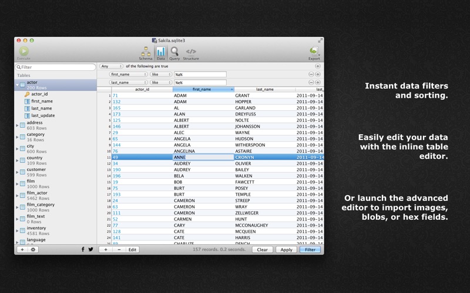The width and height of the screenshot is (470, 293).
Task: Click the Export icon
Action: point(314,52)
